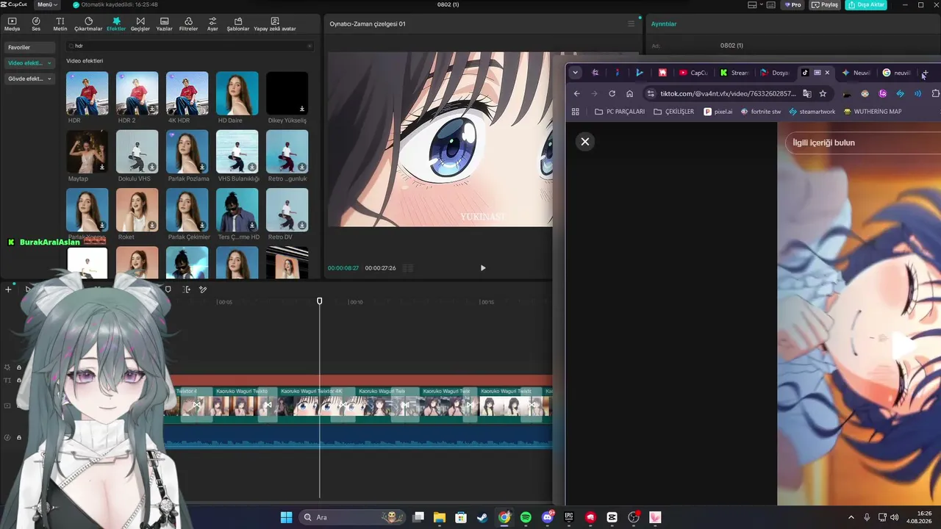The image size is (941, 529).
Task: Switch to the CapCut YouTube browser tab
Action: (x=693, y=73)
